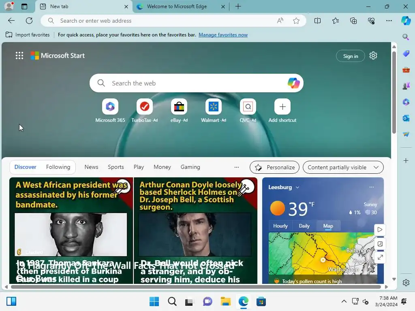
Task: Open Manage favorites now link
Action: pos(223,35)
